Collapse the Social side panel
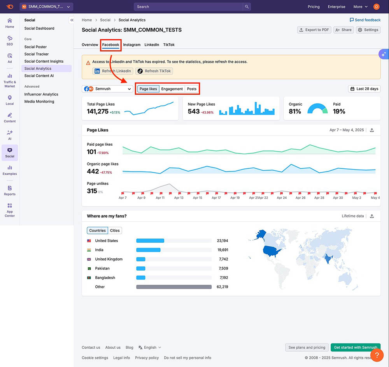This screenshot has height=367, width=389. tap(72, 20)
